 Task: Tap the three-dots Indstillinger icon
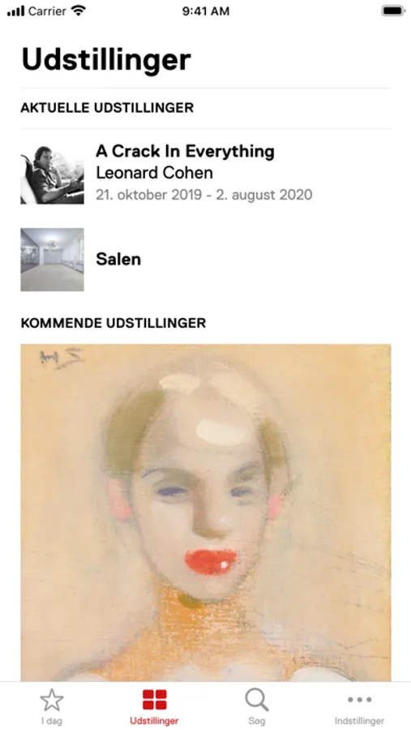(x=359, y=699)
